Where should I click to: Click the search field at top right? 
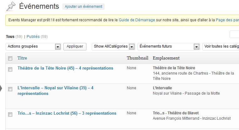click(x=234, y=34)
